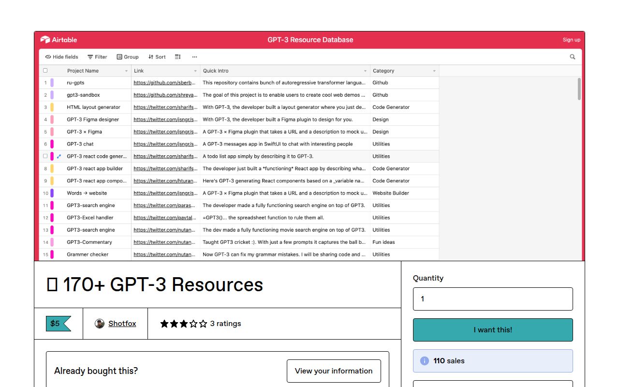This screenshot has width=619, height=387.
Task: Click the row height icon in toolbar
Action: coord(177,57)
